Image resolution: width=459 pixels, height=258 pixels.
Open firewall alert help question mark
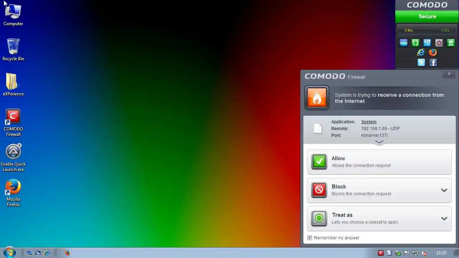(449, 74)
